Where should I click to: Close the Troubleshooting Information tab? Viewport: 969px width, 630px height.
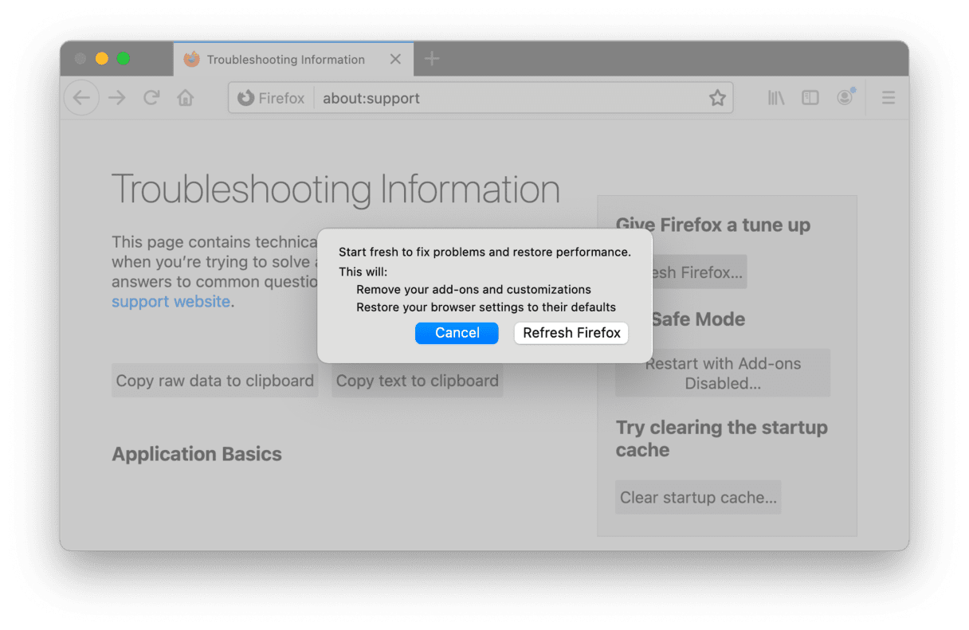tap(395, 59)
